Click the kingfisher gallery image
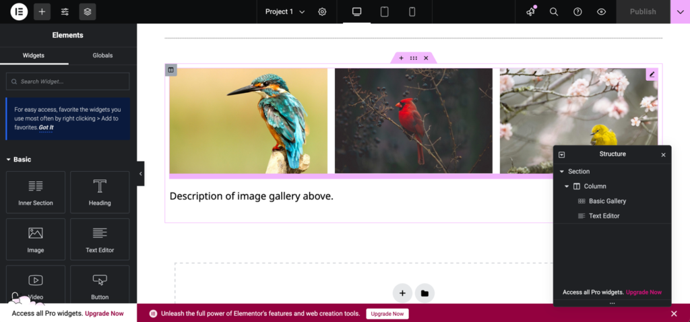 tap(248, 121)
